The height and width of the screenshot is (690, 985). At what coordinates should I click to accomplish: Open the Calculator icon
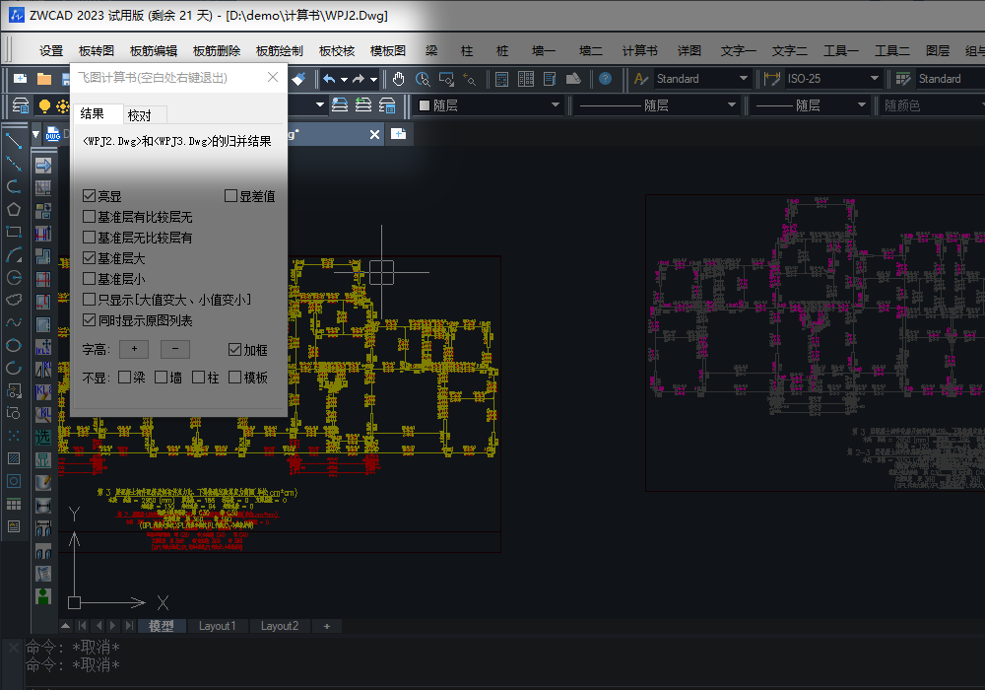click(x=501, y=79)
